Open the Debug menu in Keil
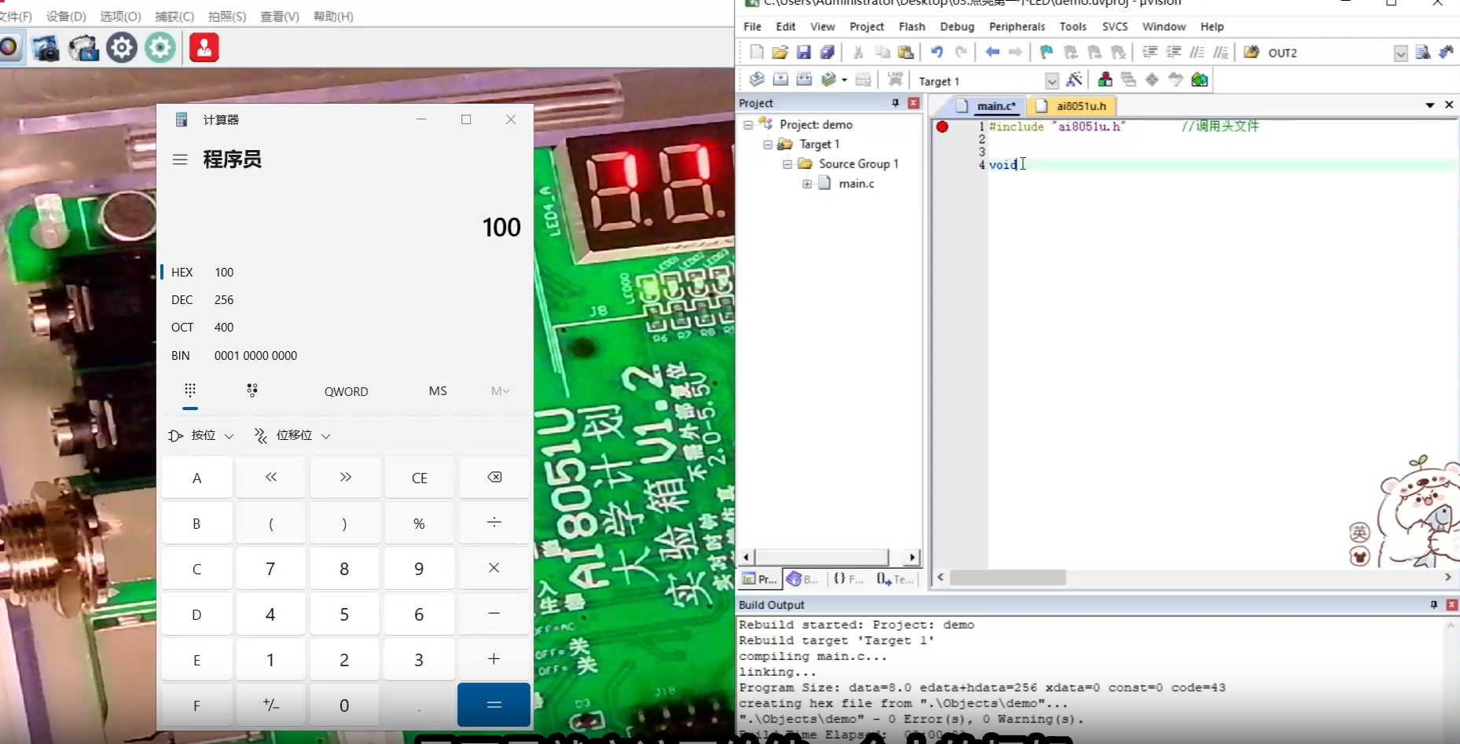1460x744 pixels. click(957, 27)
